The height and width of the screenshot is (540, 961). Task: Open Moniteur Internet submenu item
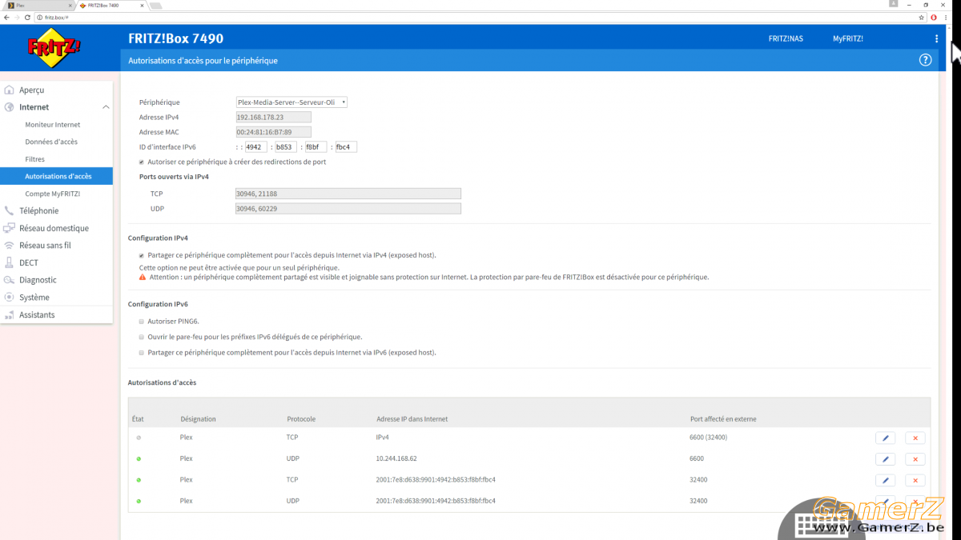53,125
